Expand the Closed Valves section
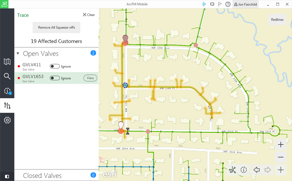292x181 pixels. coord(56,175)
